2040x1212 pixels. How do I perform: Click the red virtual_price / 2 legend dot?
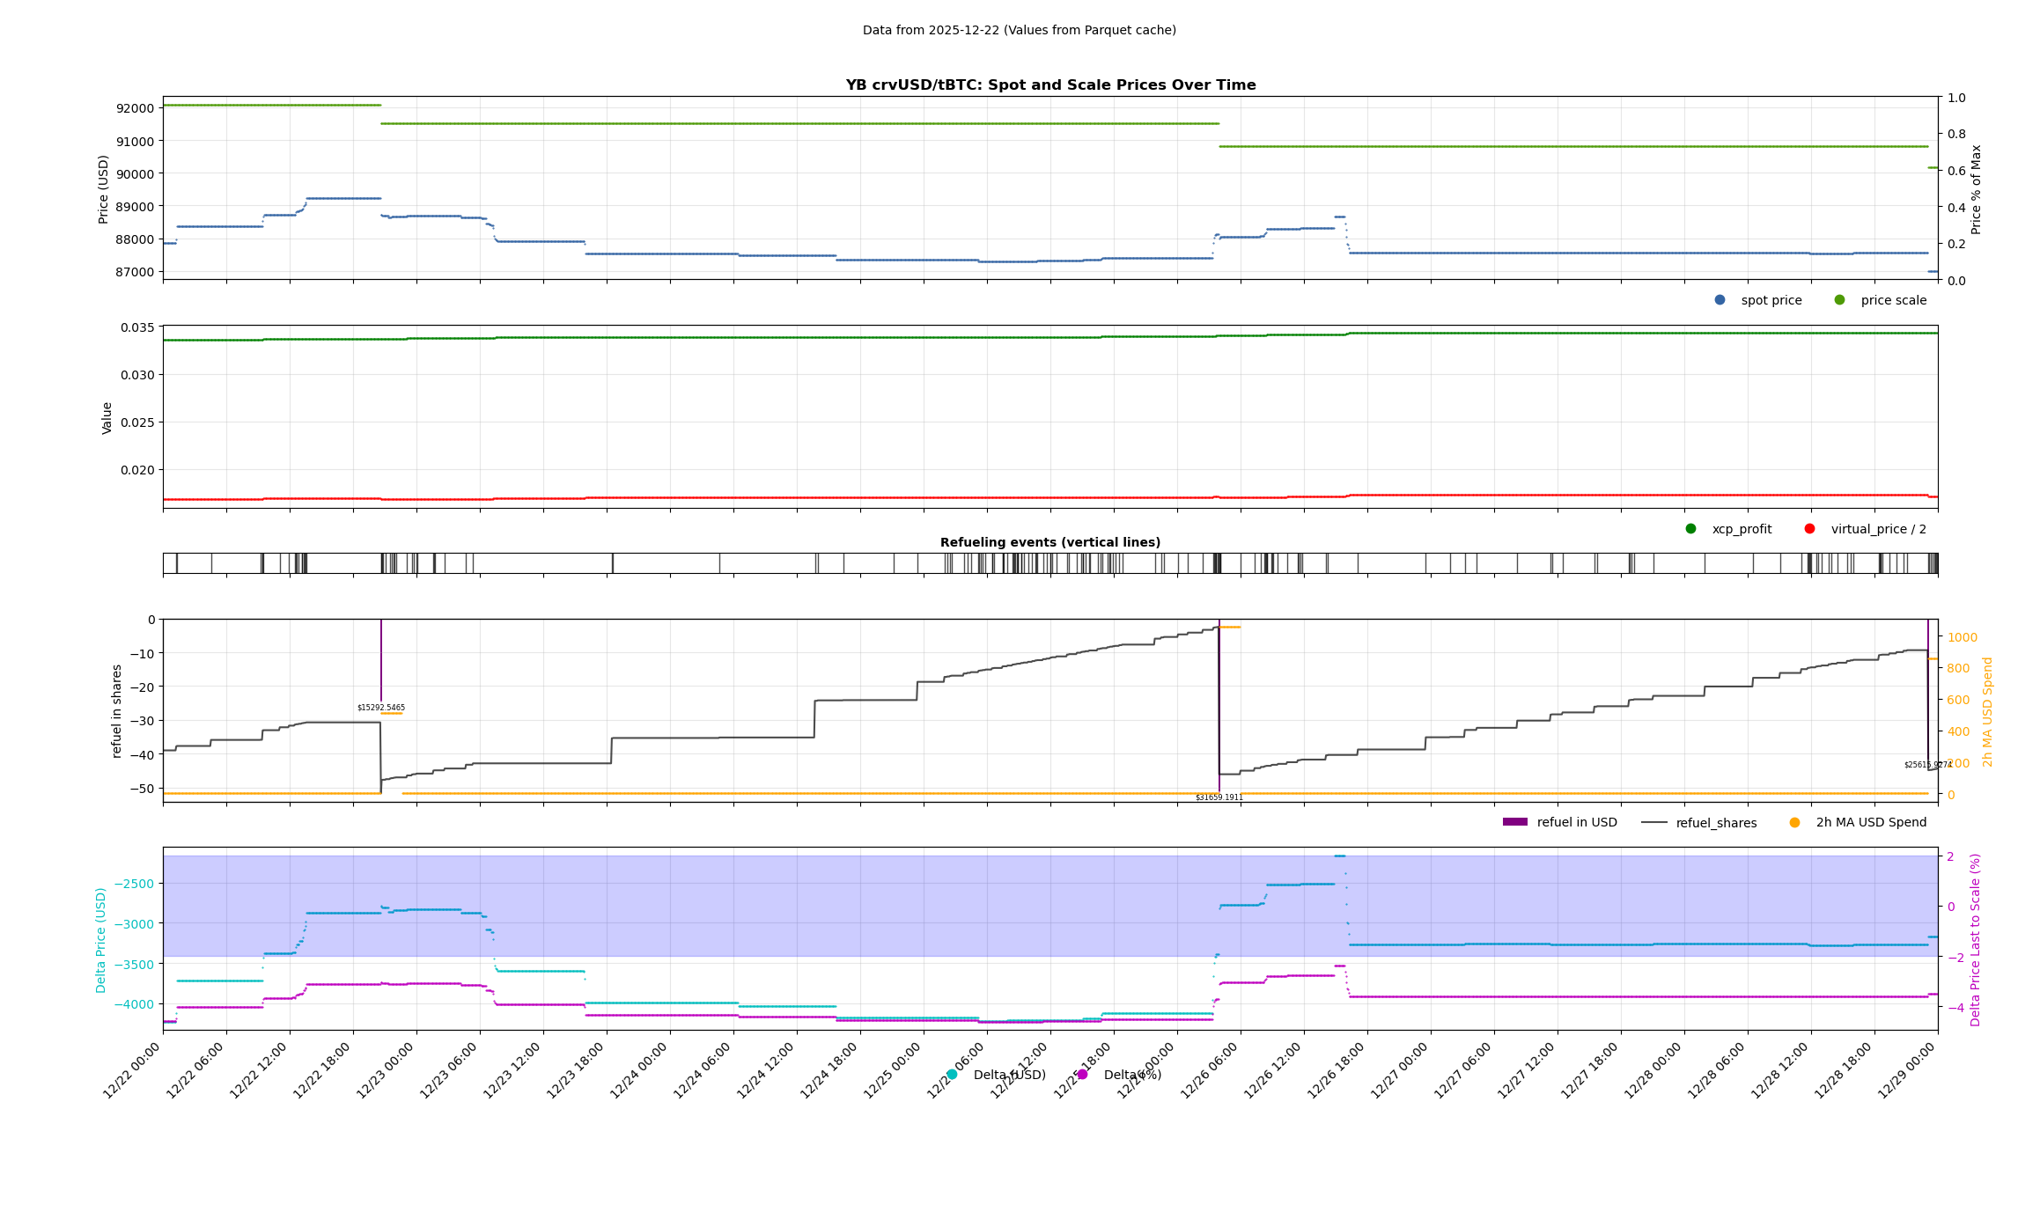pos(1809,529)
